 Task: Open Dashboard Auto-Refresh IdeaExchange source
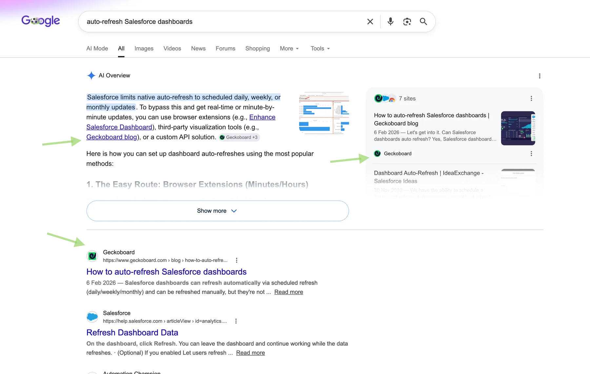429,177
